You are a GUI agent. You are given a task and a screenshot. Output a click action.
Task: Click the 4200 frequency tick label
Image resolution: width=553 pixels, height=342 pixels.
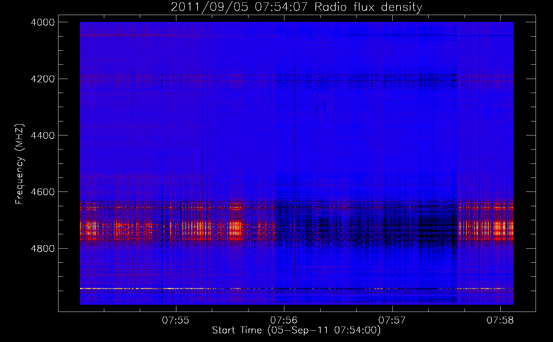(43, 79)
